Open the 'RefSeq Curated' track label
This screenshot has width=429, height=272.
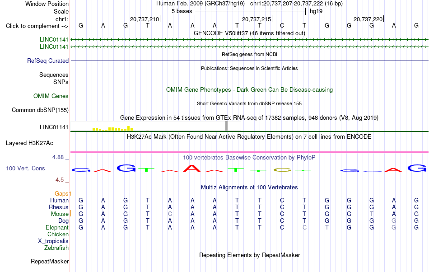[x=48, y=61]
